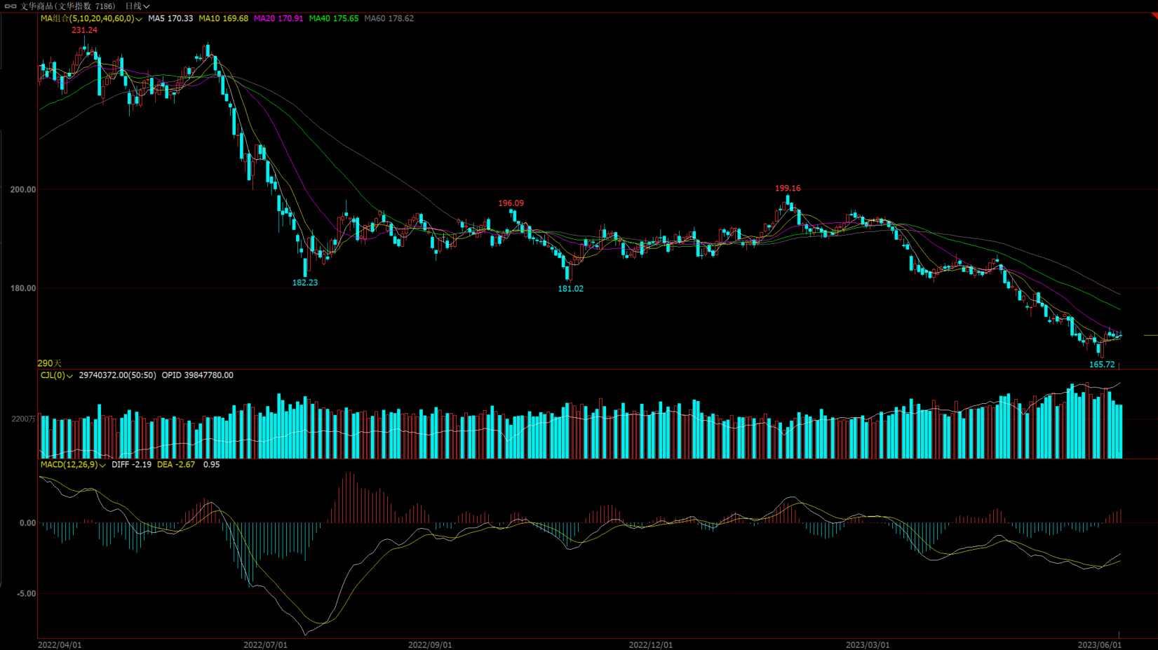Screen dimensions: 1158x650
Task: Select the MA10 169.68 legend label
Action: (223, 19)
